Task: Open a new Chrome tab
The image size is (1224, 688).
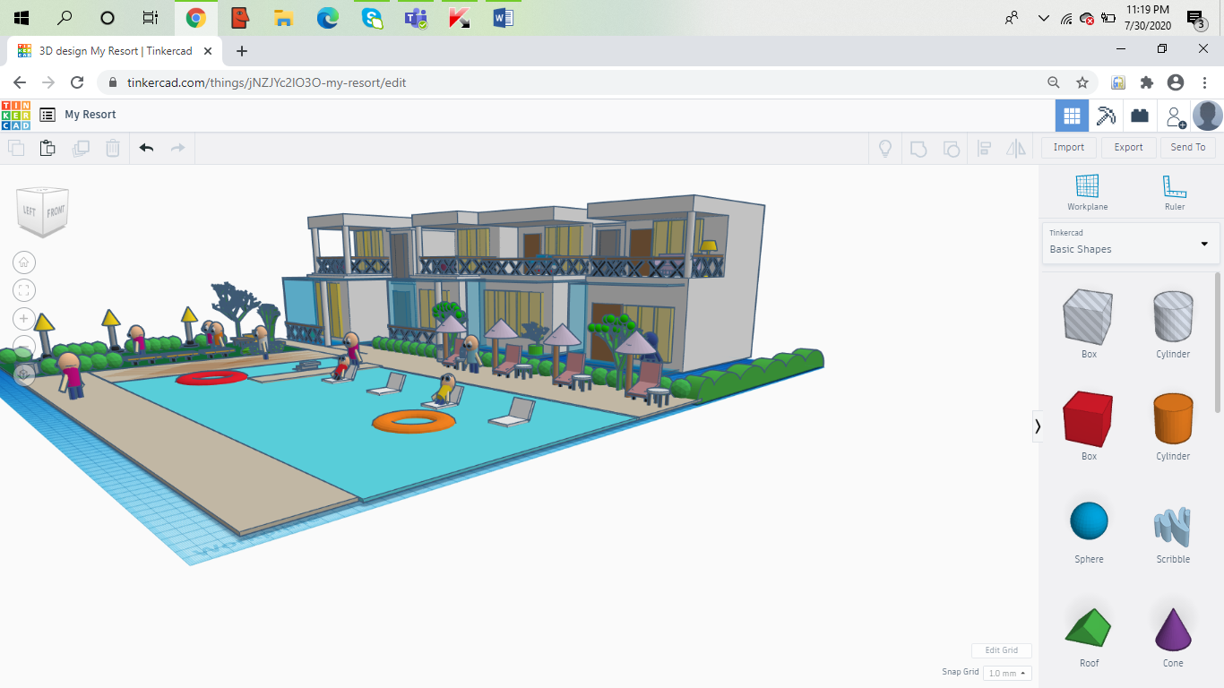Action: (x=241, y=51)
